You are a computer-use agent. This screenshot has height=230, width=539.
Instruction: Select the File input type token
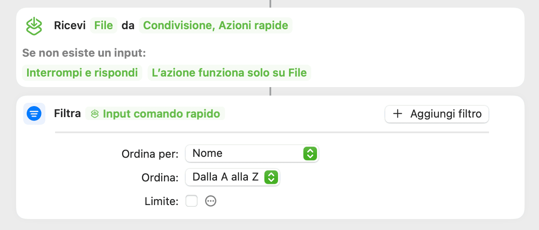tap(104, 25)
